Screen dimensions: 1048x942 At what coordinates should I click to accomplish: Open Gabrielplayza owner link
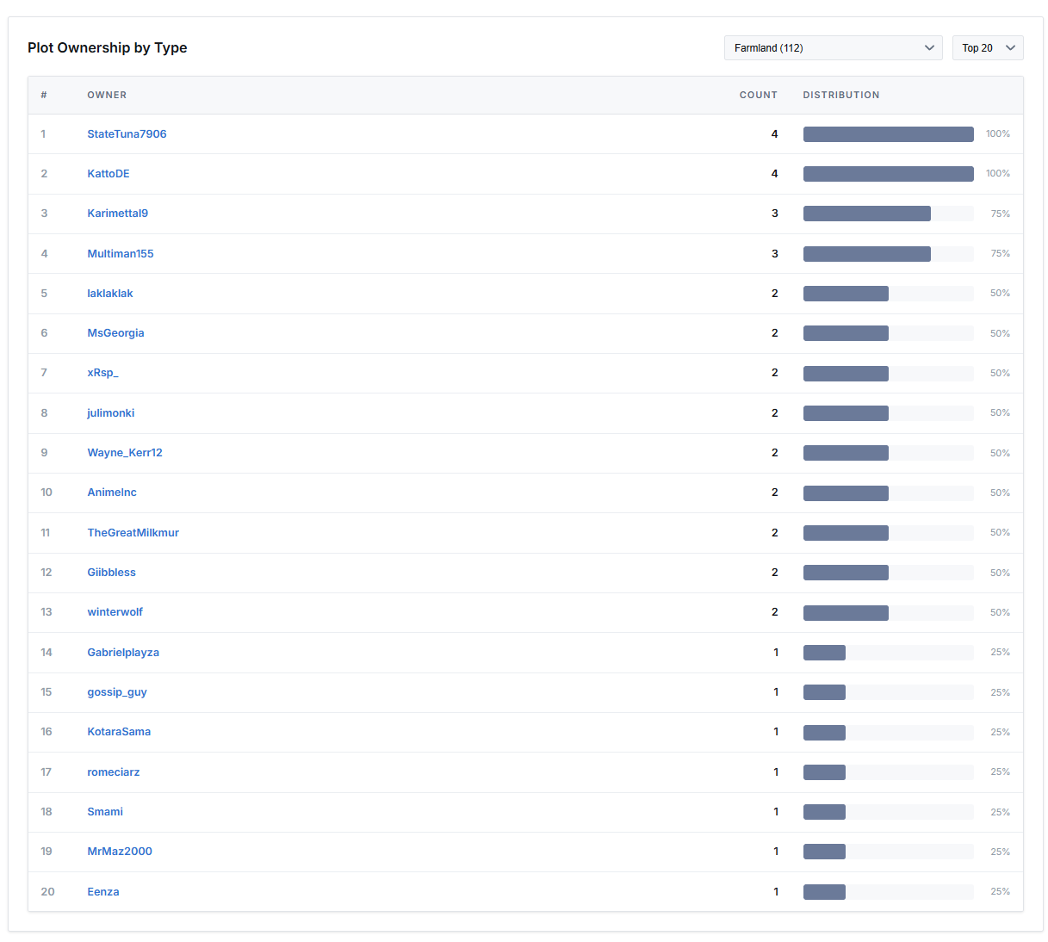pos(123,653)
